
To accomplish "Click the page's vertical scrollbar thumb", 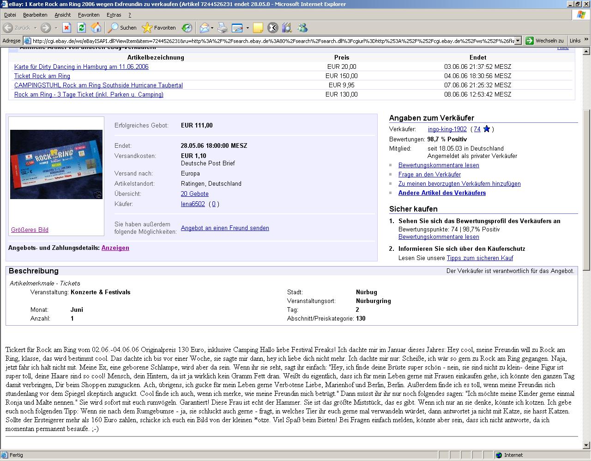I will [x=586, y=189].
